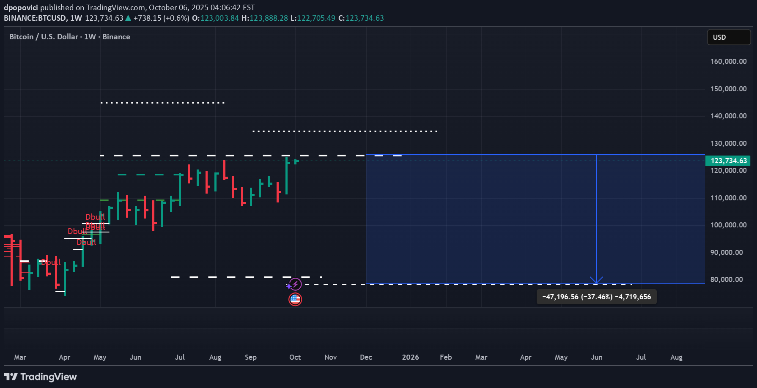Click the lower Dbull label near April
757x388 pixels.
pos(50,262)
